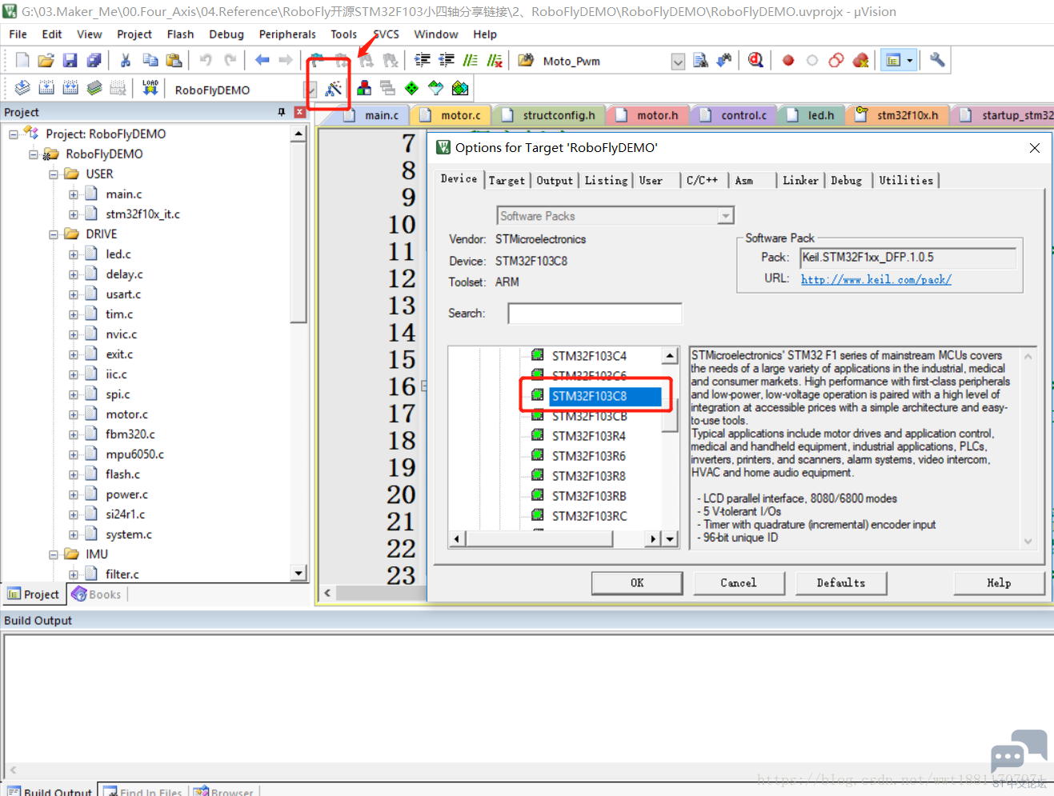
Task: Indent the selected lines via the toolbar
Action: point(423,60)
